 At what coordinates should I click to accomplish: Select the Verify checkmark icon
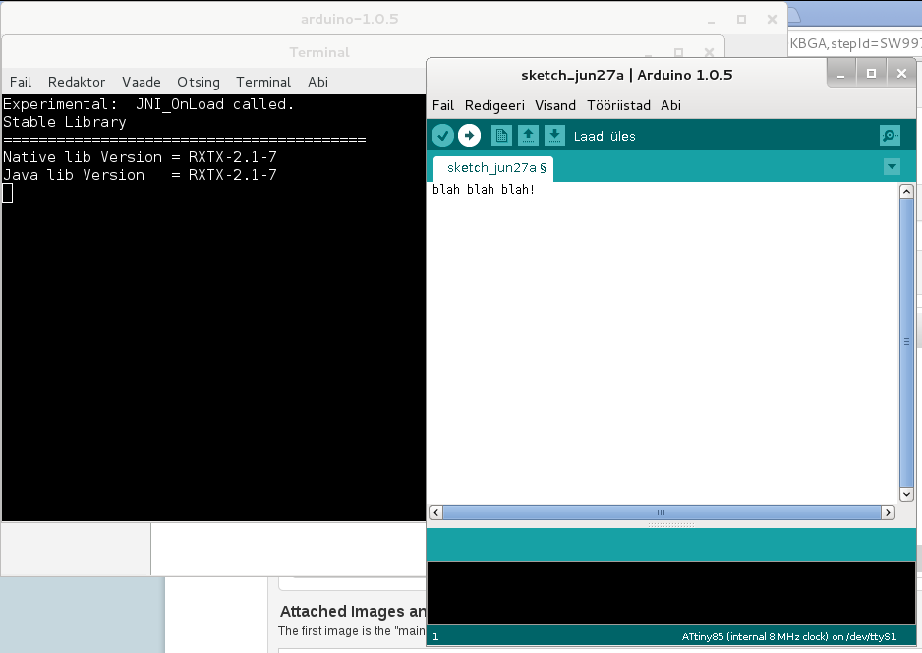442,135
